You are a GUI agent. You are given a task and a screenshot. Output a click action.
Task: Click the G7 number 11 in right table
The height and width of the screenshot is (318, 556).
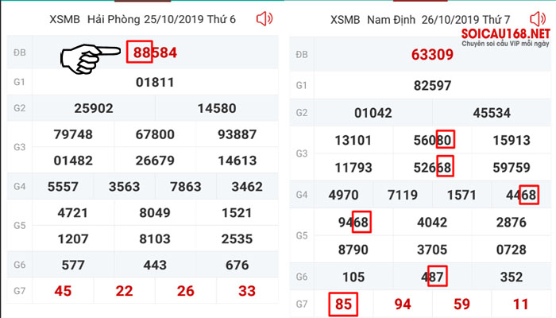click(521, 304)
